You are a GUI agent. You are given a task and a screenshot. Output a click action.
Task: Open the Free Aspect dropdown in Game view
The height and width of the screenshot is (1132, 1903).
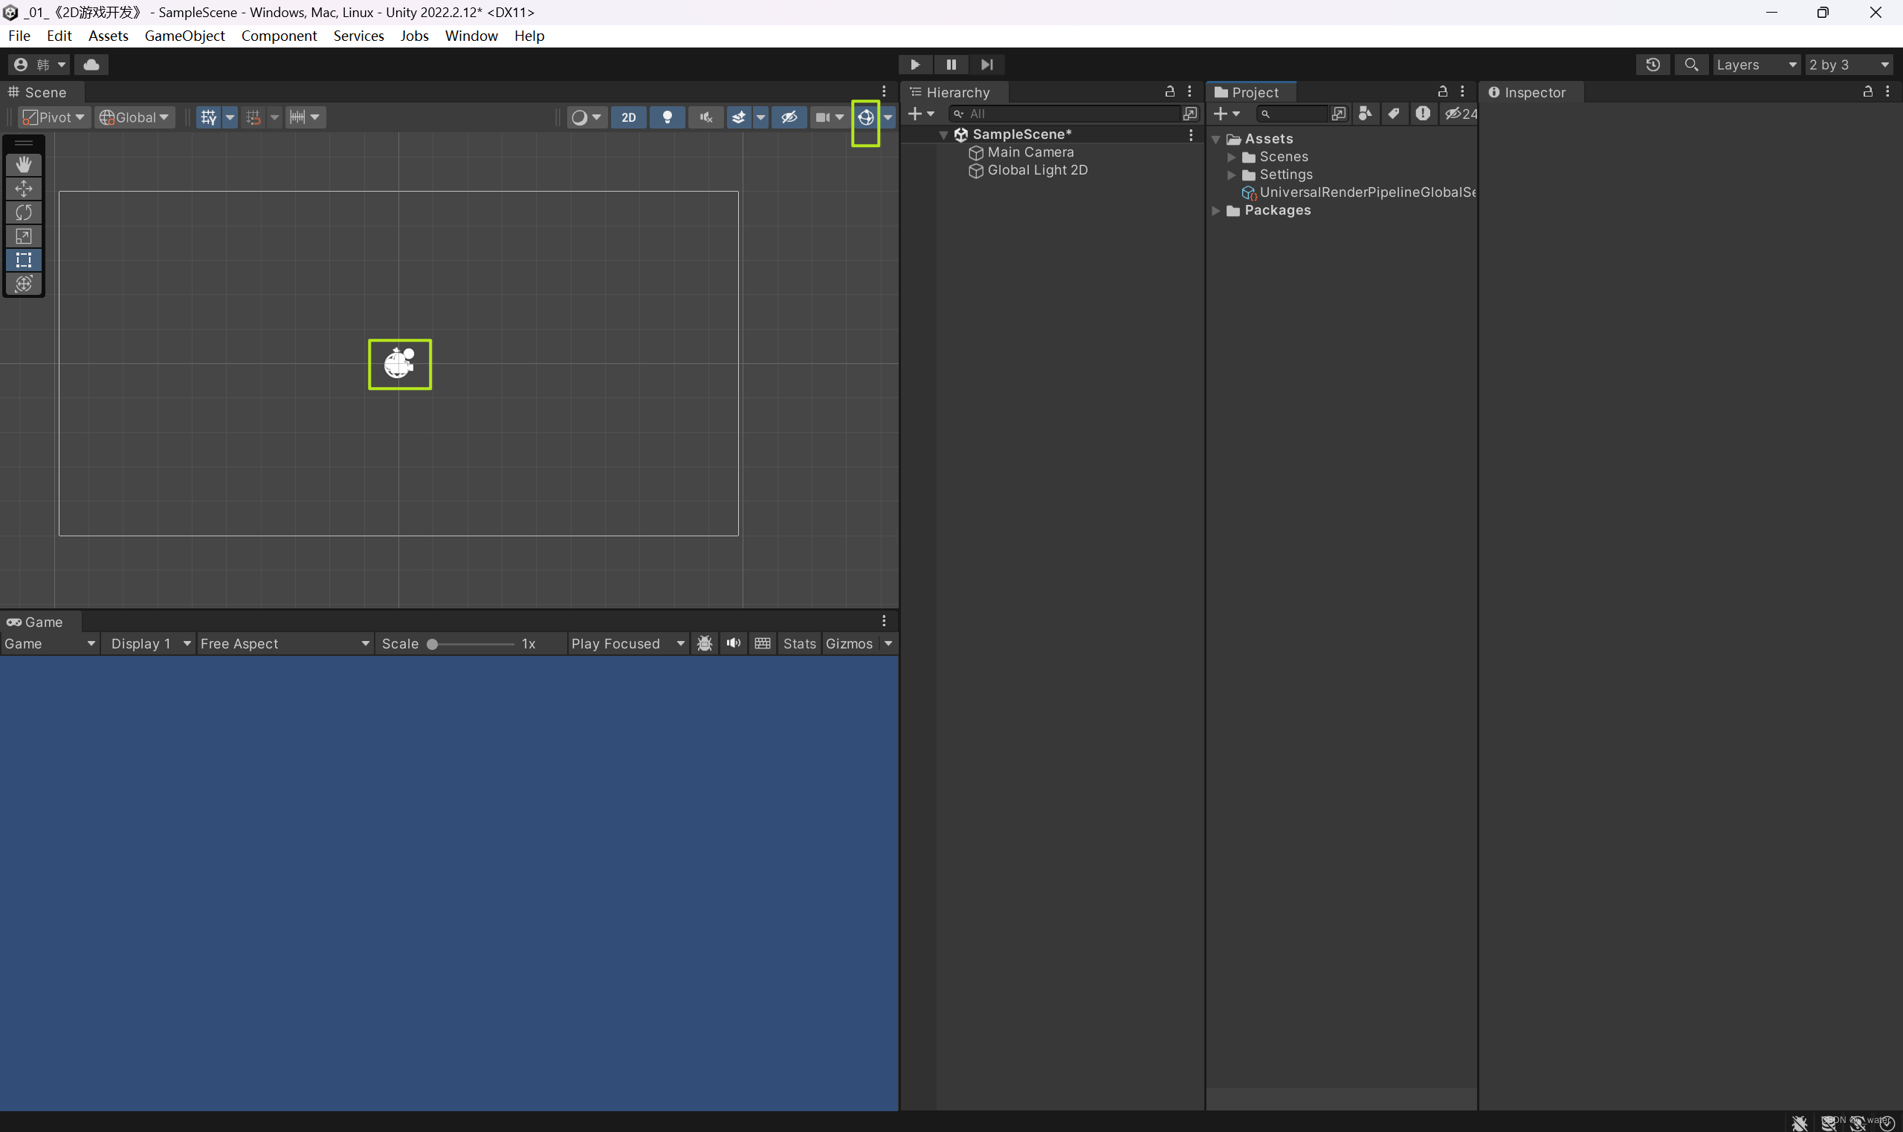[284, 643]
